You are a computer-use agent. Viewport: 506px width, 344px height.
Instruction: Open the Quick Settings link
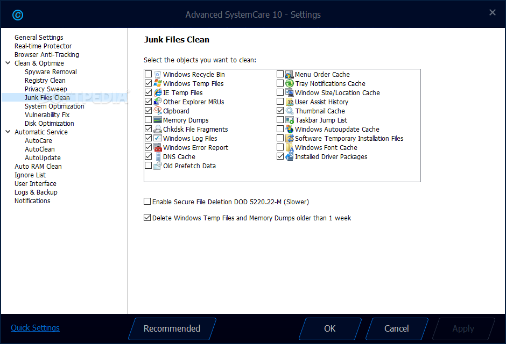[x=35, y=328]
